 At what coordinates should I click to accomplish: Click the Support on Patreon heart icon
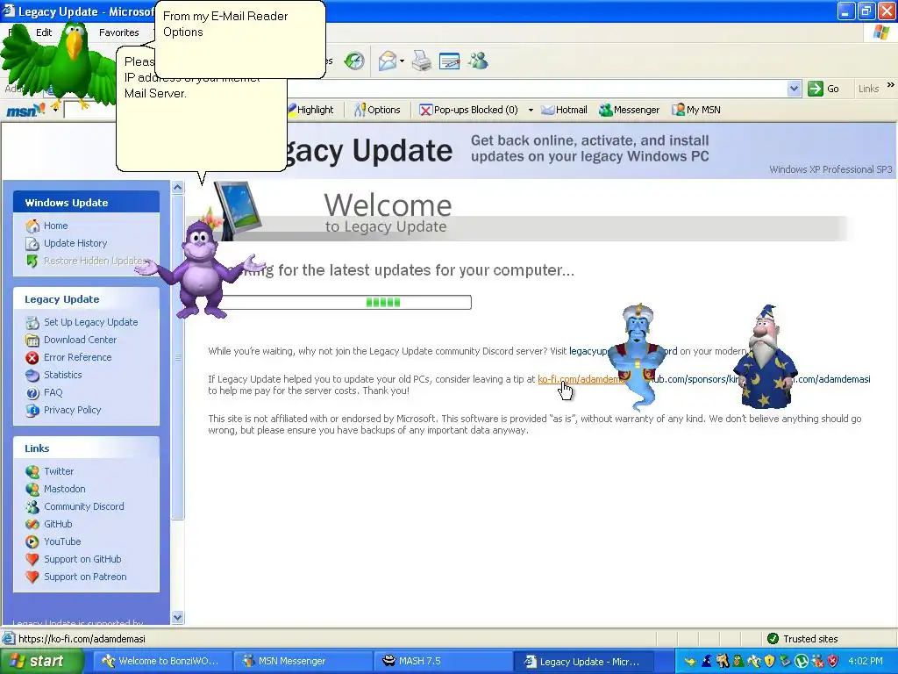click(32, 577)
